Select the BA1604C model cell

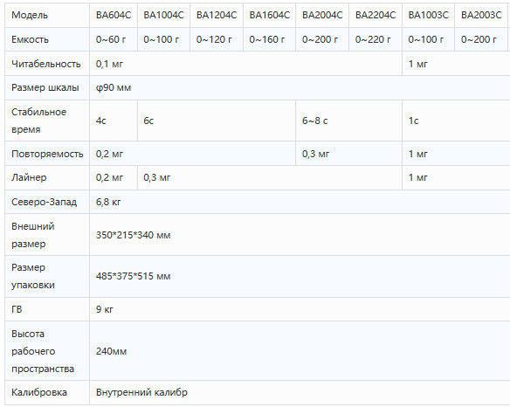269,16
